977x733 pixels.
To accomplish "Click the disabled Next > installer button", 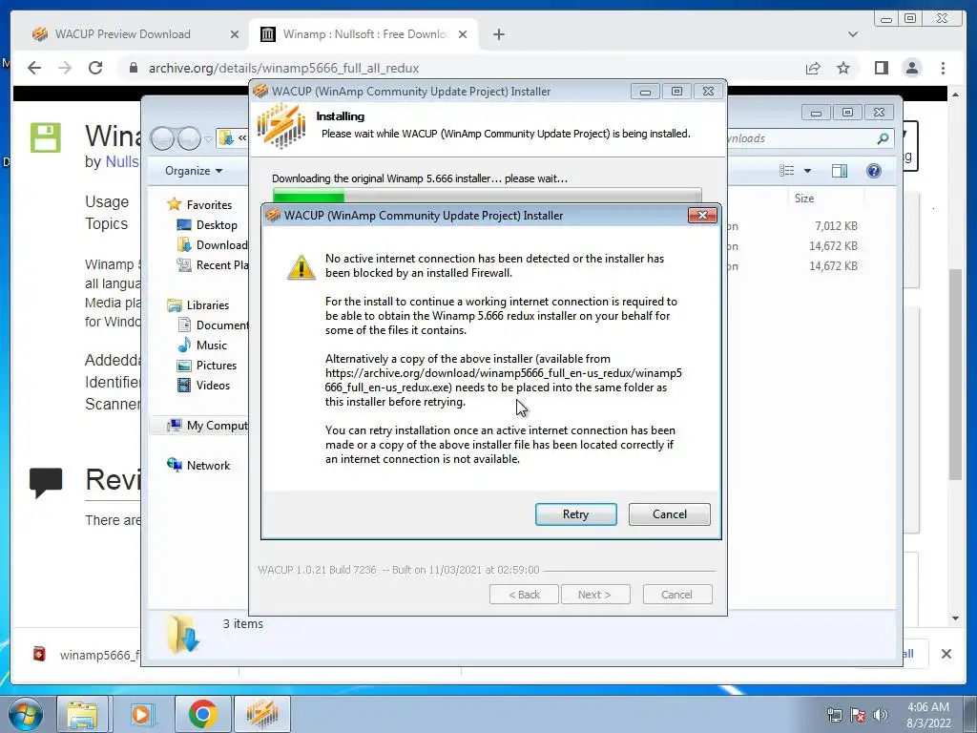I will click(595, 595).
